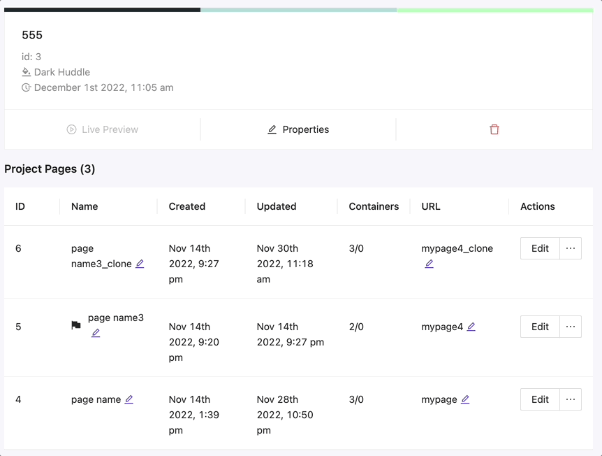Open more actions menu for page ID 6
The height and width of the screenshot is (456, 602).
571,248
